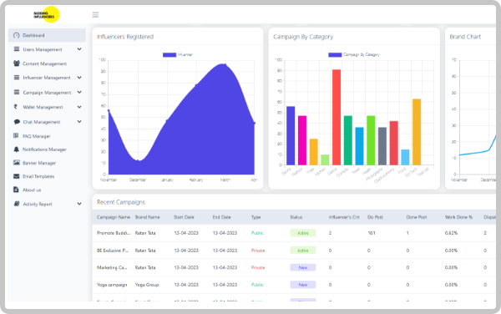Open the Dashboard menu item

coord(47,35)
